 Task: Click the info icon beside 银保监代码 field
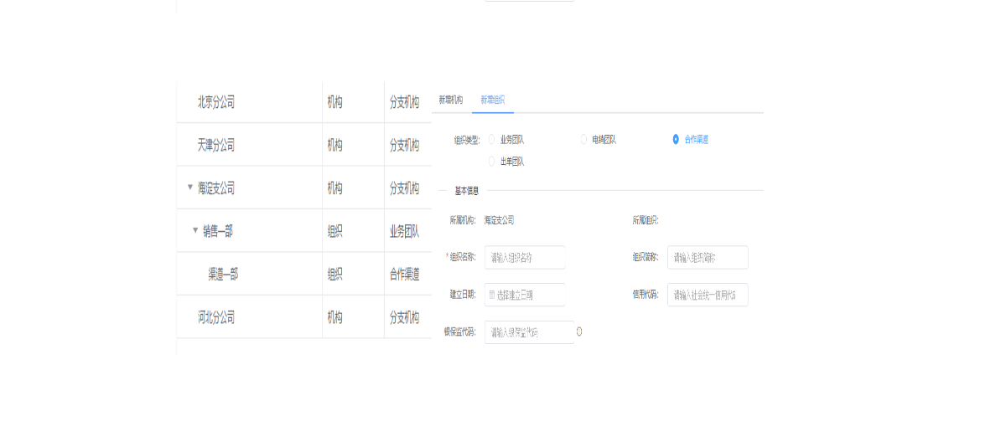tap(579, 332)
